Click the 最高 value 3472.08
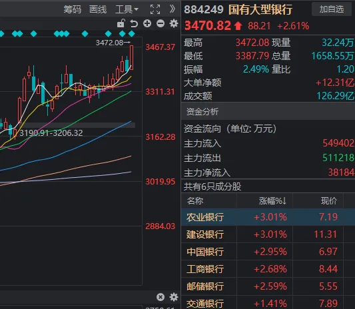Image resolution: width=355 pixels, height=309 pixels. click(x=252, y=43)
